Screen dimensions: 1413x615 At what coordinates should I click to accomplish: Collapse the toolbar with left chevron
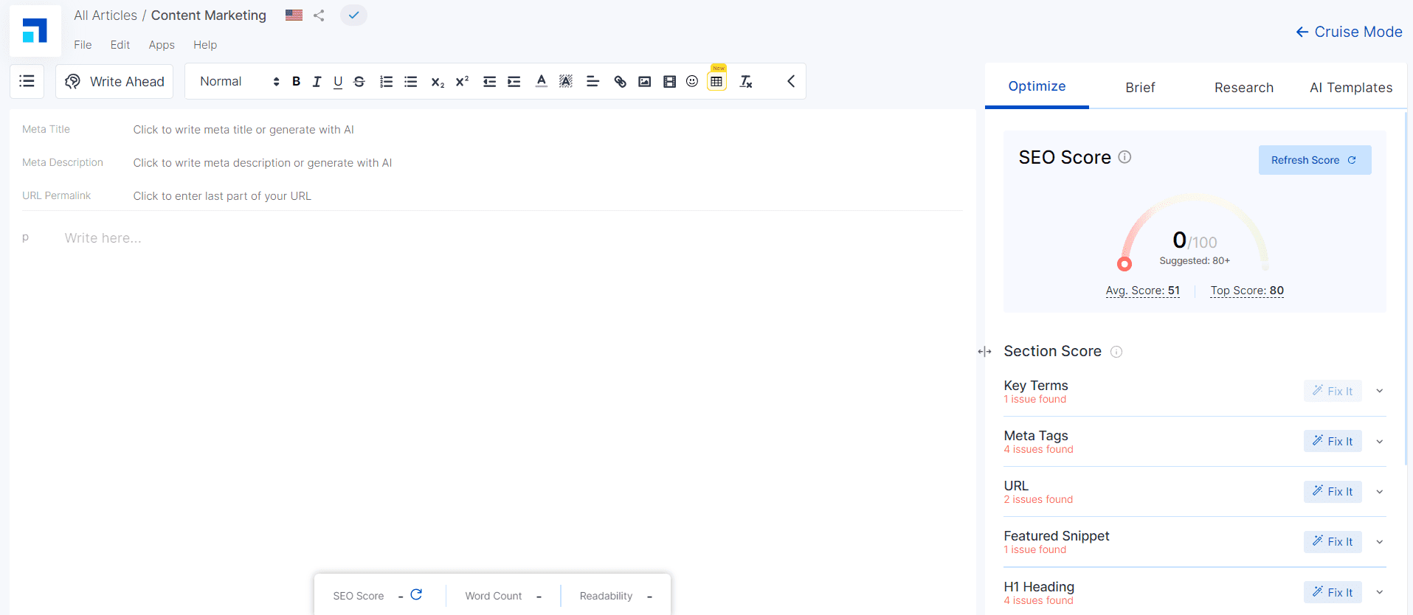791,81
